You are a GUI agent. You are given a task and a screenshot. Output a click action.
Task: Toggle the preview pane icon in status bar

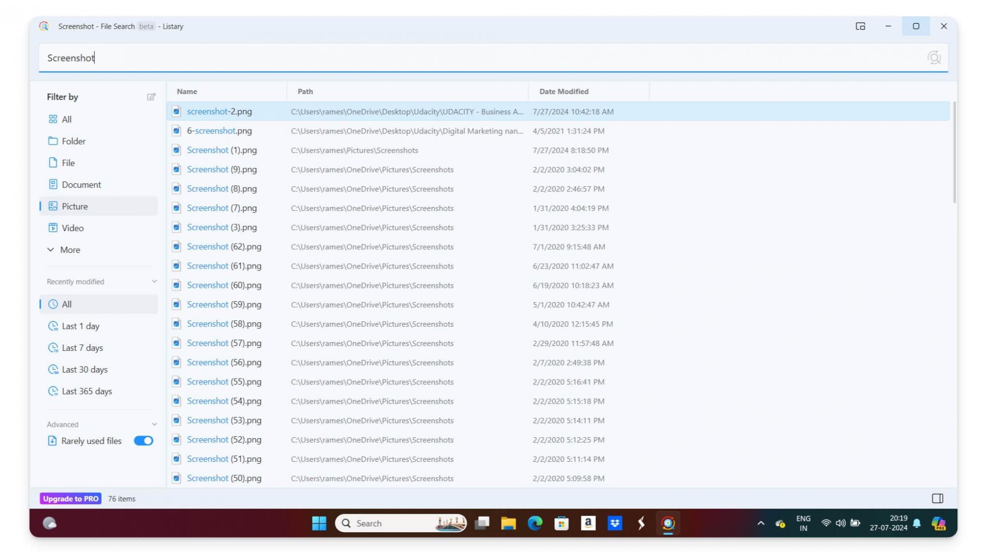coord(937,498)
